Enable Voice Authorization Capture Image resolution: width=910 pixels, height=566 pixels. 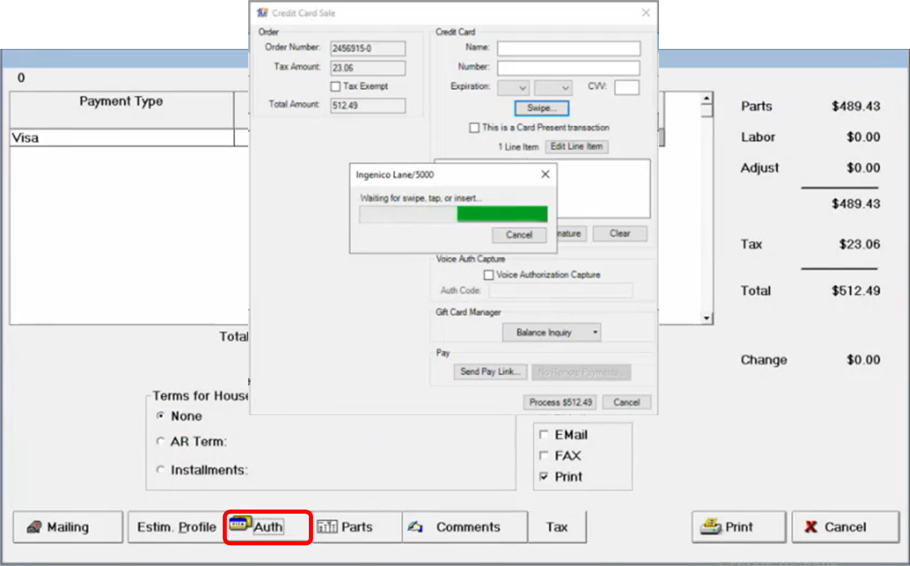pyautogui.click(x=489, y=274)
